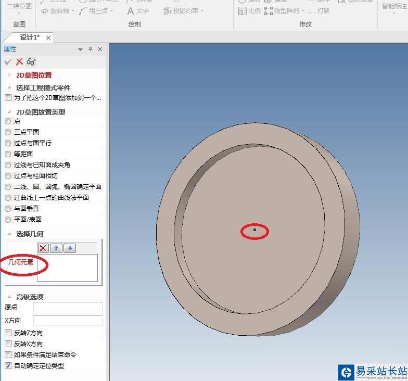Image resolution: width=408 pixels, height=381 pixels.
Task: Click the 几何元素 label
Action: pos(21,262)
